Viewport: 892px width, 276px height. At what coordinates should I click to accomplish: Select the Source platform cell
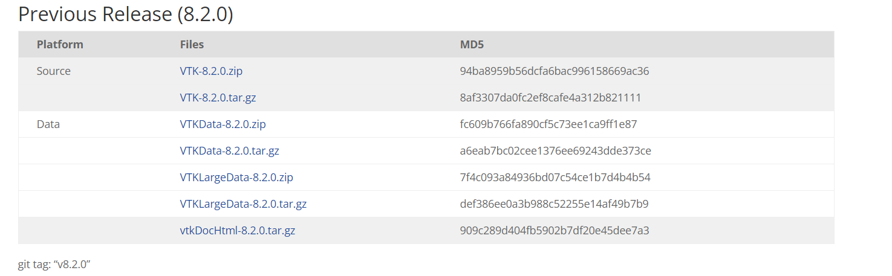click(54, 71)
